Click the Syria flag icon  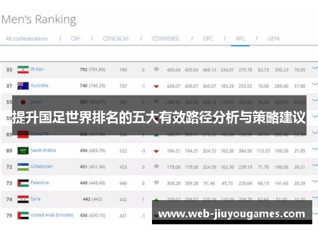tap(23, 200)
